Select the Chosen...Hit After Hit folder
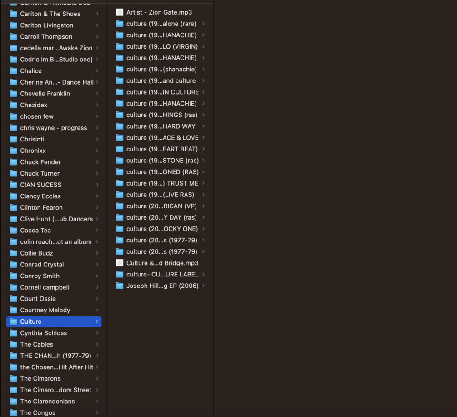Image resolution: width=457 pixels, height=417 pixels. 54,367
